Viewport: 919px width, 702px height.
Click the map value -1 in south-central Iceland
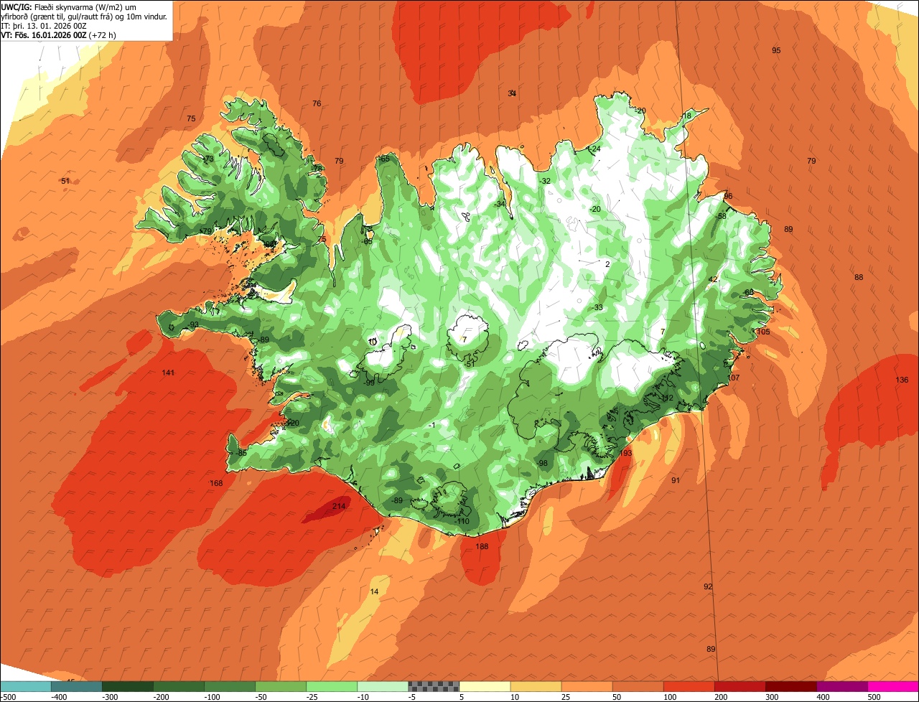click(431, 426)
